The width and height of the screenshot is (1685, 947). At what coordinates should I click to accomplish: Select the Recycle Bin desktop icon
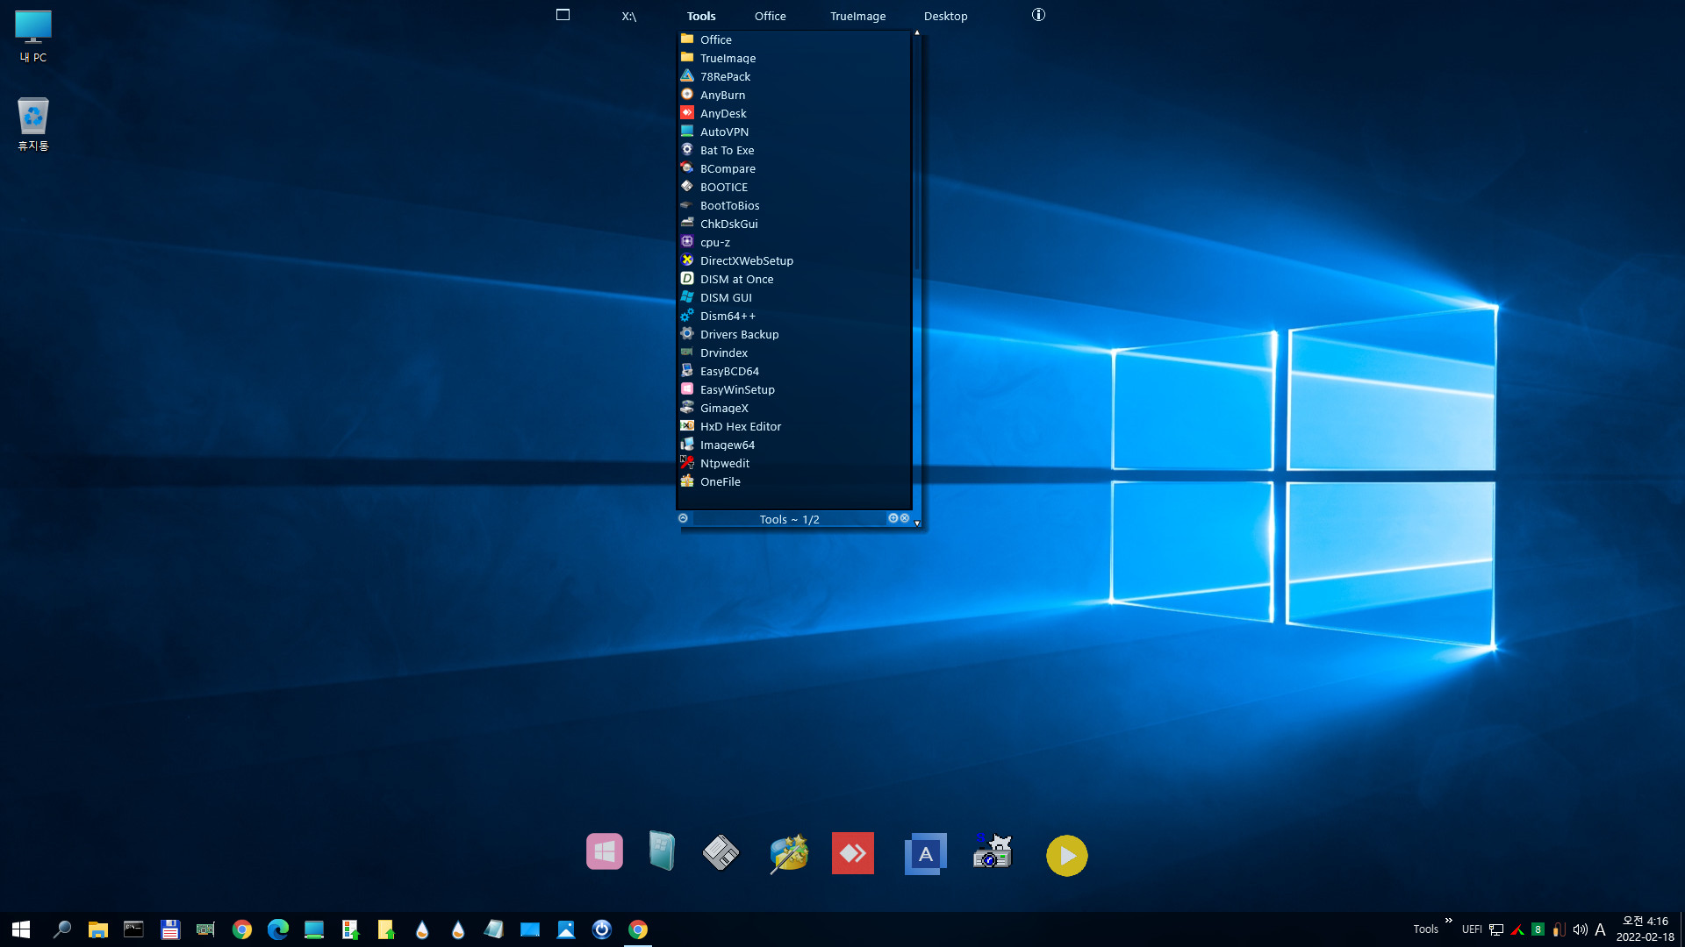pos(33,125)
